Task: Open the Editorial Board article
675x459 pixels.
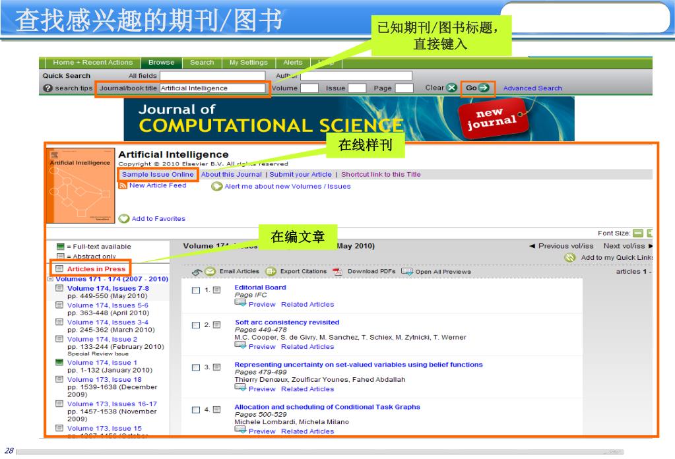Action: coord(260,288)
